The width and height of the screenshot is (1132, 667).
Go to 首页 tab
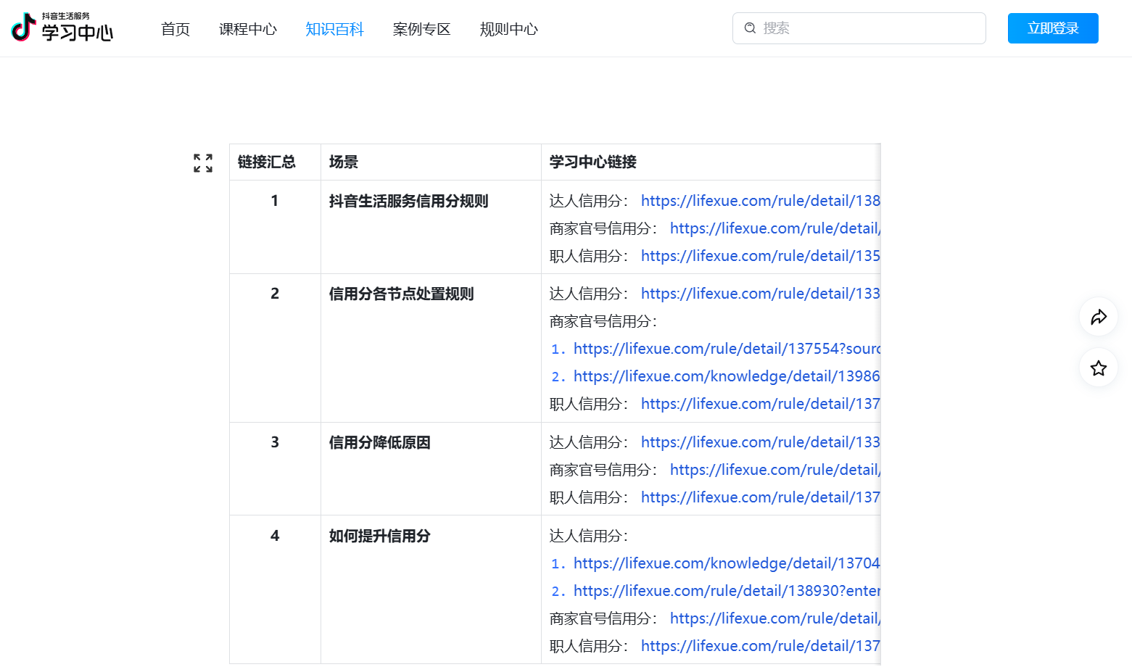(x=175, y=29)
